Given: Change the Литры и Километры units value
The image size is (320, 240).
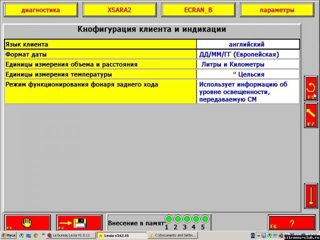Looking at the screenshot, I should 248,64.
